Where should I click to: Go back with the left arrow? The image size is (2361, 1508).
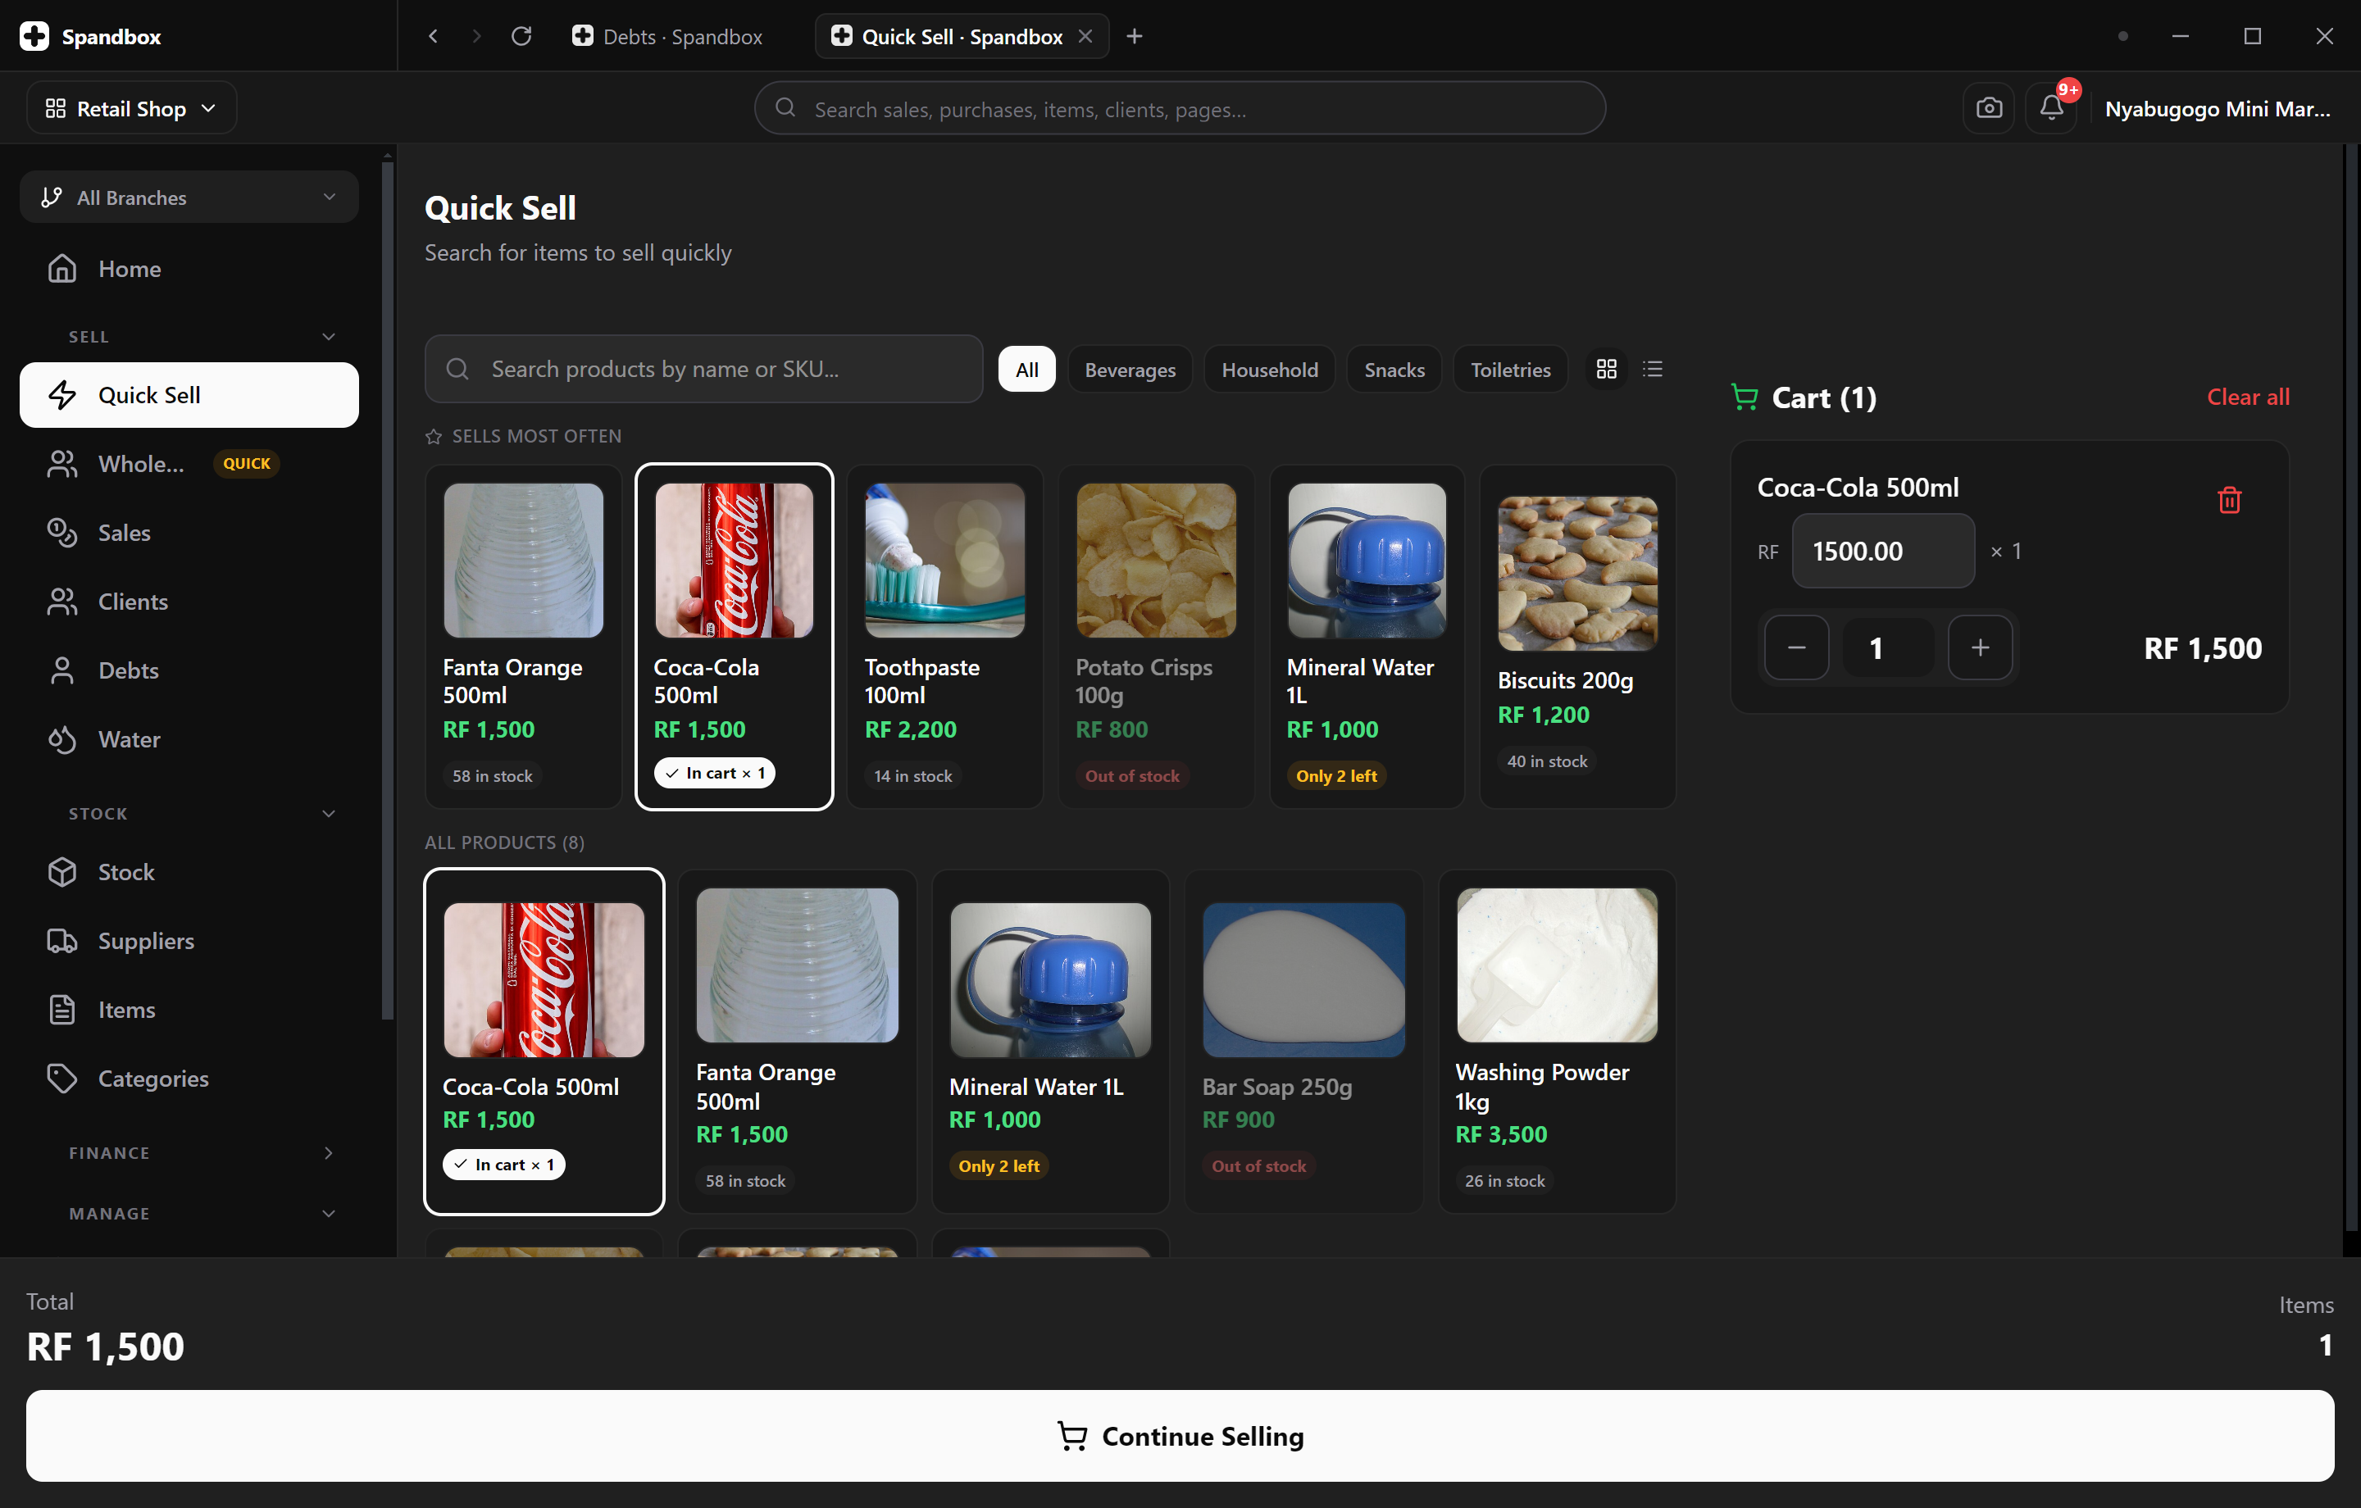tap(432, 36)
